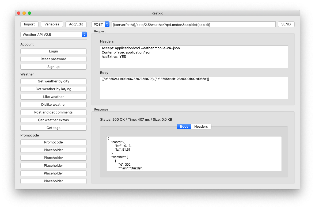The width and height of the screenshot is (315, 209).
Task: Minimize the Restkid window with yellow button
Action: click(x=24, y=13)
